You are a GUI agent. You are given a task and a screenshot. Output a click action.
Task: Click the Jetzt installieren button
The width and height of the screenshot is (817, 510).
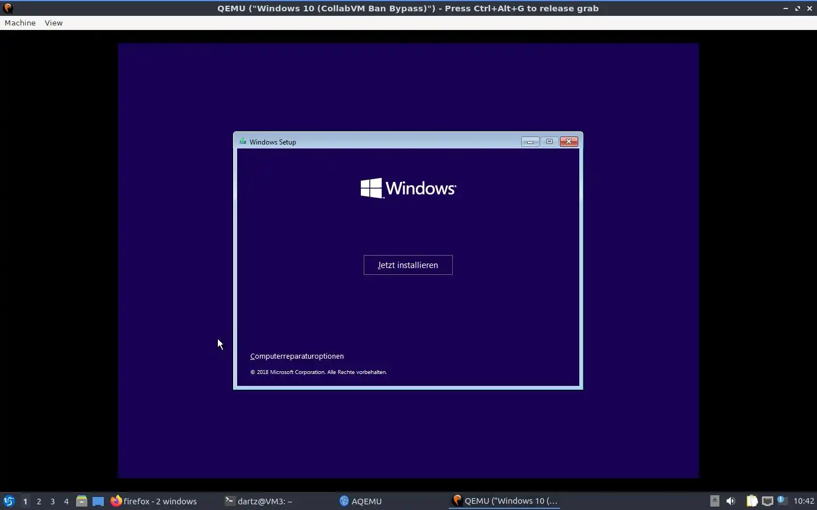pos(408,265)
